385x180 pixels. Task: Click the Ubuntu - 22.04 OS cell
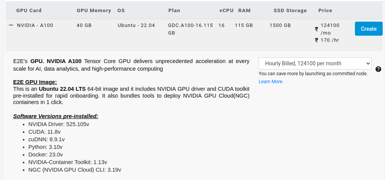(x=136, y=25)
